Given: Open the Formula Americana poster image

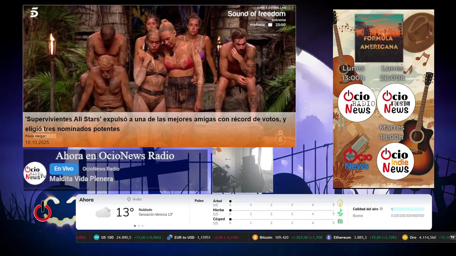Looking at the screenshot, I should point(379,38).
